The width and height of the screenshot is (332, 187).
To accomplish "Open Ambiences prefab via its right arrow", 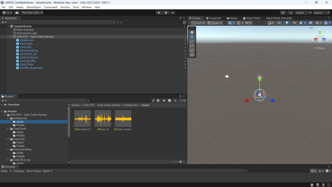I will (x=185, y=40).
